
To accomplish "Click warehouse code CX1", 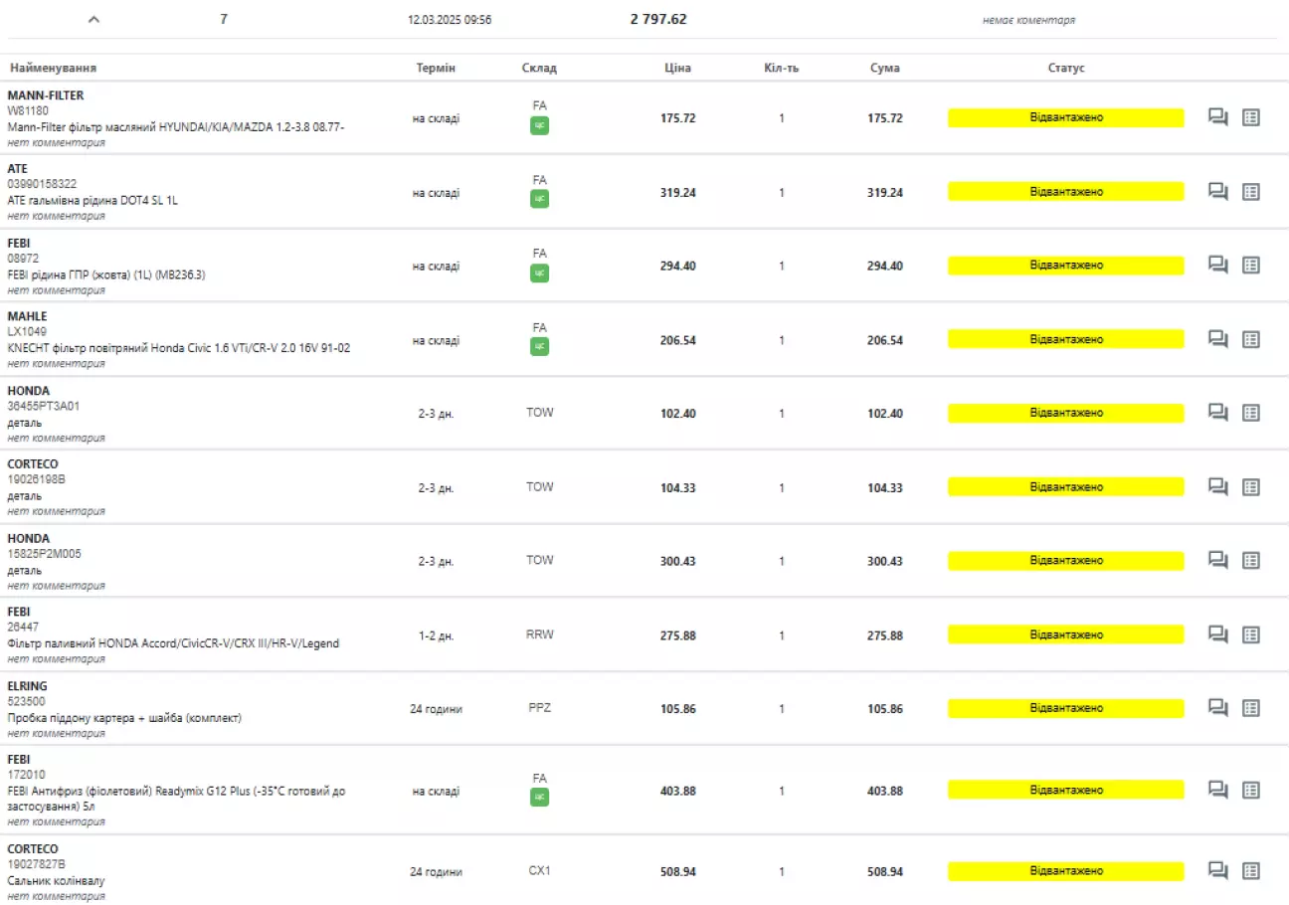I will click(539, 870).
